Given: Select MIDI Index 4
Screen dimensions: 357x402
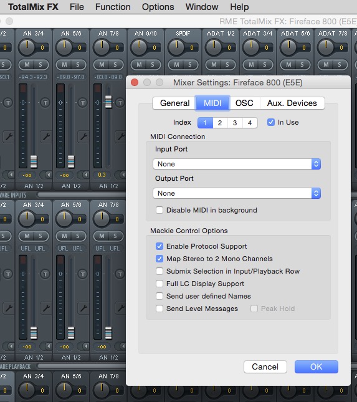Looking at the screenshot, I should click(250, 123).
